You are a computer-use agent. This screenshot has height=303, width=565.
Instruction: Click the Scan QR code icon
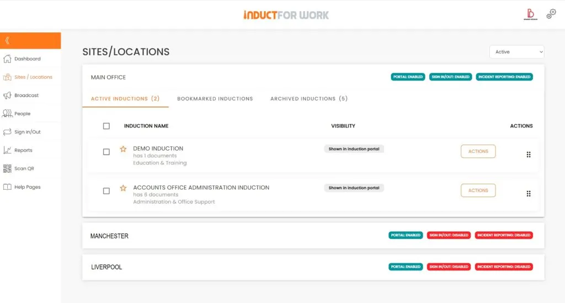coord(7,169)
